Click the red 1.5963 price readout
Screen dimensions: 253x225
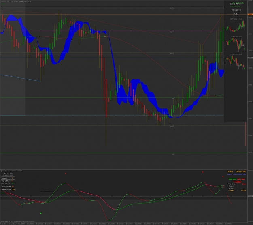tap(237, 182)
